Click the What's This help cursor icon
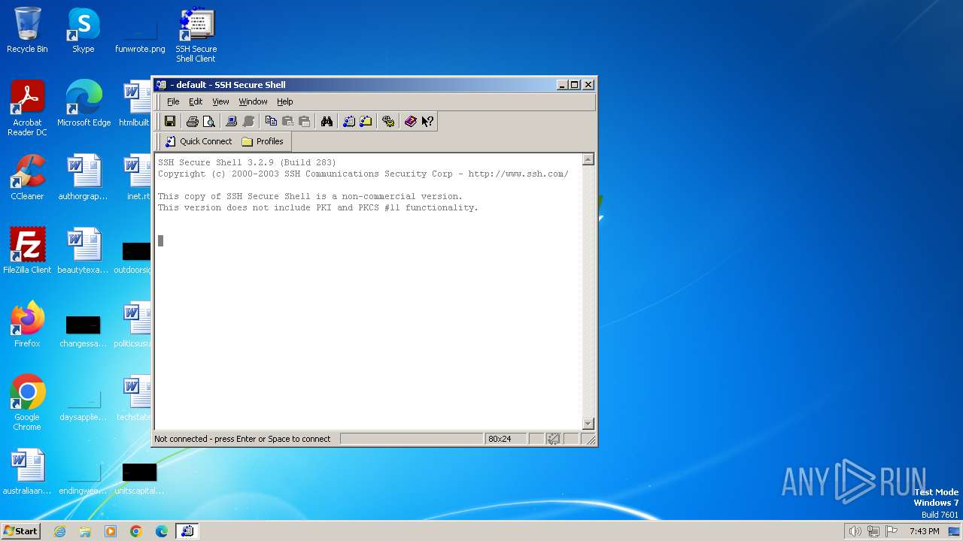This screenshot has width=963, height=541. pos(427,121)
